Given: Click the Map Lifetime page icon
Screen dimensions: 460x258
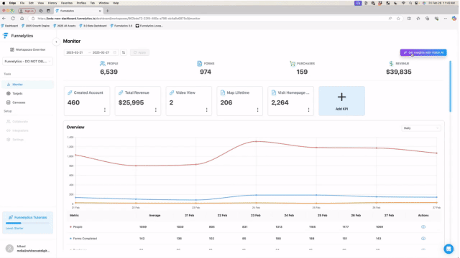Looking at the screenshot, I should (x=223, y=92).
